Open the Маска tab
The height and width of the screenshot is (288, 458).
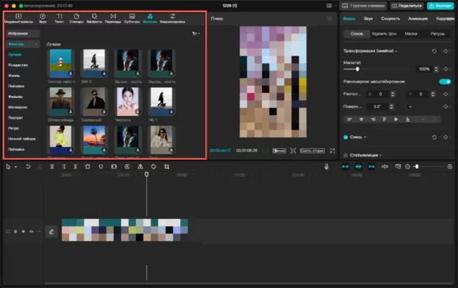[410, 34]
